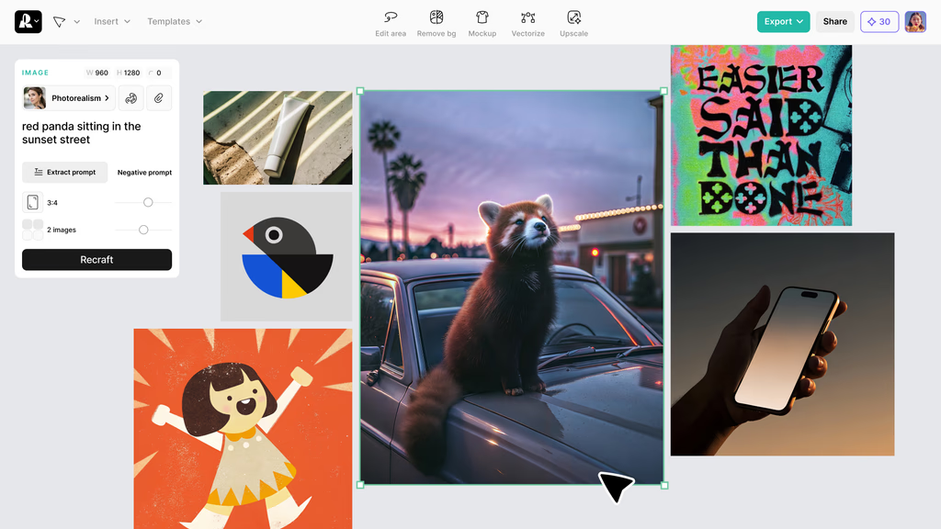This screenshot has width=941, height=529.
Task: Edit the corner radius value 0
Action: 158,73
